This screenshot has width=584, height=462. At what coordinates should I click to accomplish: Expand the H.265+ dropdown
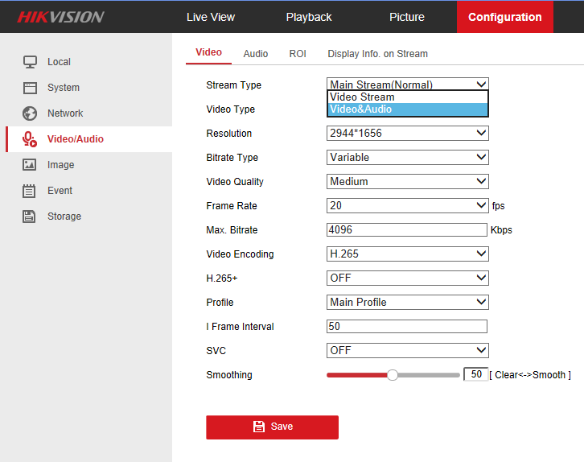pos(407,278)
